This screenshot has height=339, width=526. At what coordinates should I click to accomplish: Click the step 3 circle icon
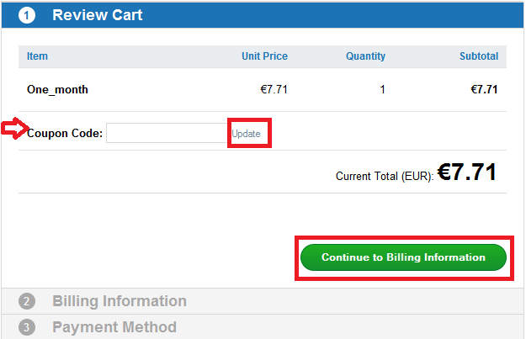27,327
